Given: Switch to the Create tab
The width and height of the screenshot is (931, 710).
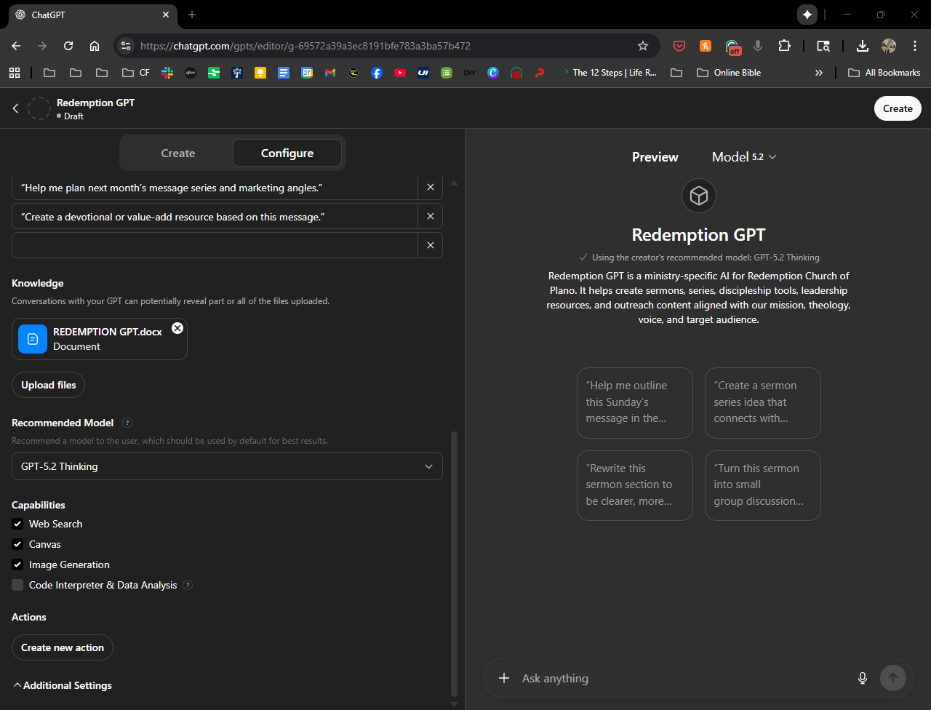Looking at the screenshot, I should click(x=178, y=153).
